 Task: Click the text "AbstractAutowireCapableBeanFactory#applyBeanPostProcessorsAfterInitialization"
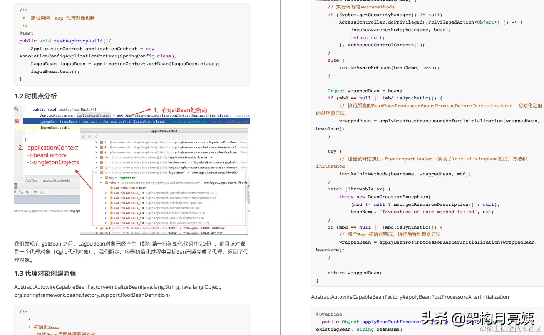tap(410, 297)
